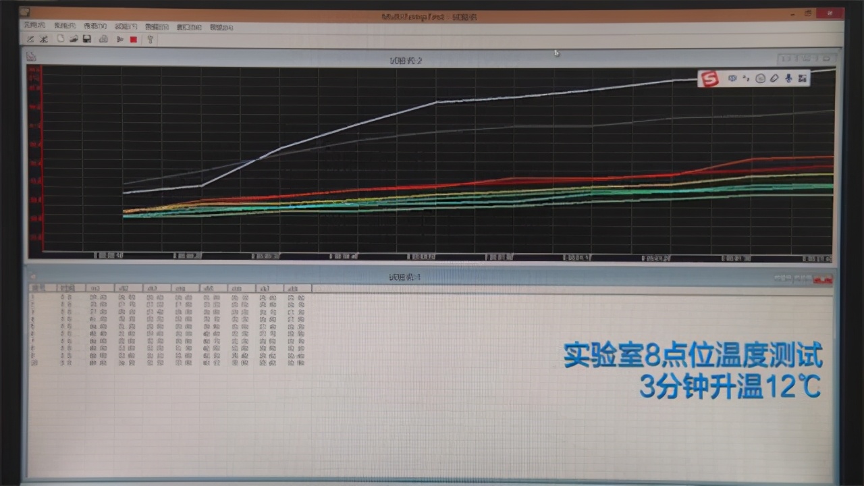The width and height of the screenshot is (864, 486).
Task: Close the application with the red title-bar button
Action: (830, 13)
